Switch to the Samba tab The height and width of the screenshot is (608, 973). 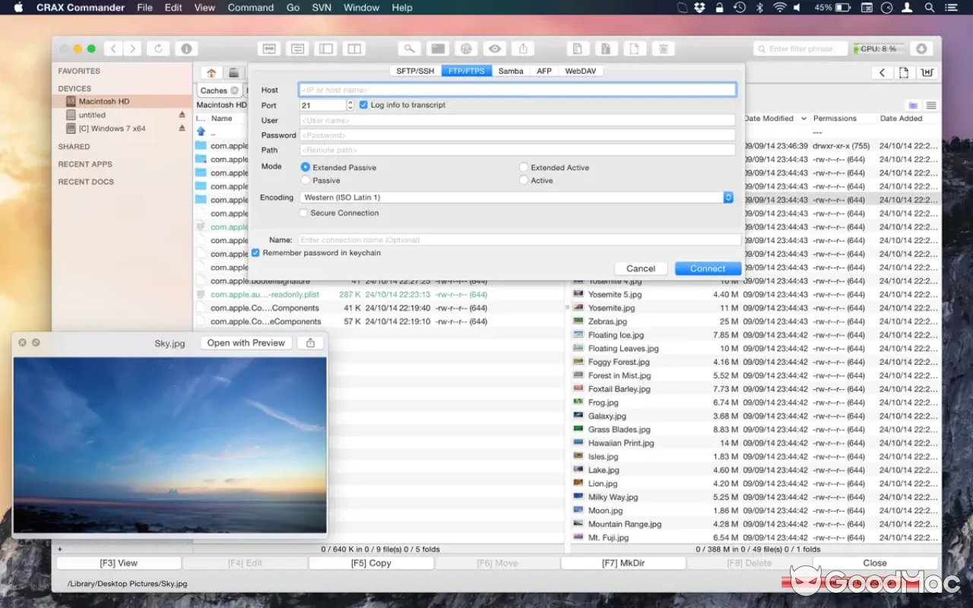coord(510,70)
